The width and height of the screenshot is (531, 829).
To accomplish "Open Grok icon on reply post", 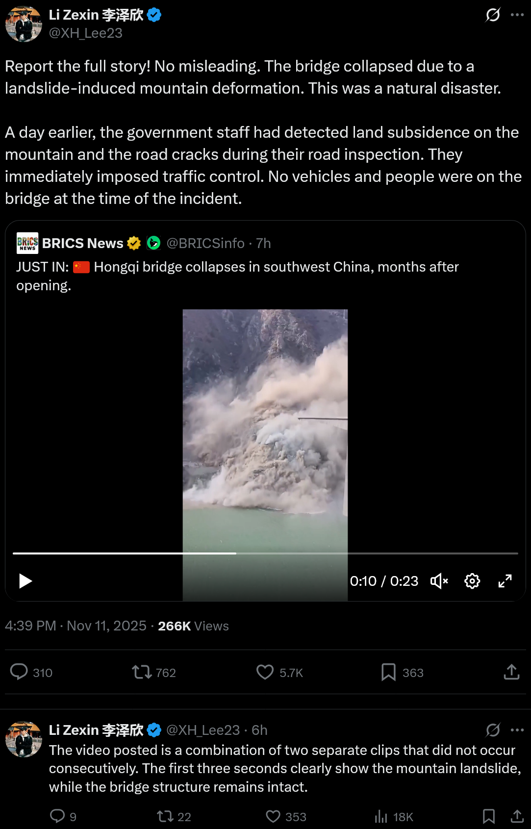I will tap(493, 730).
